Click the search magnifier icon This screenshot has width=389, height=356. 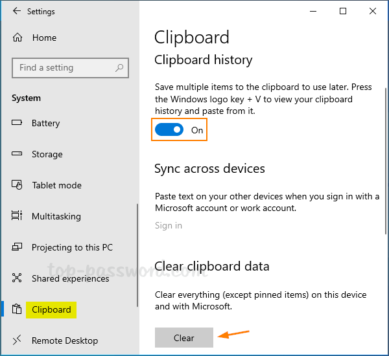point(119,68)
